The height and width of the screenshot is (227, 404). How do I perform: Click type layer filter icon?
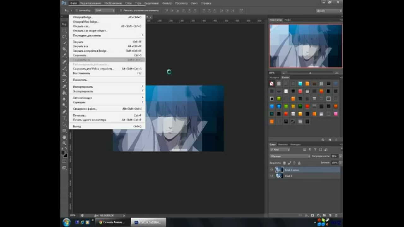pyautogui.click(x=315, y=149)
